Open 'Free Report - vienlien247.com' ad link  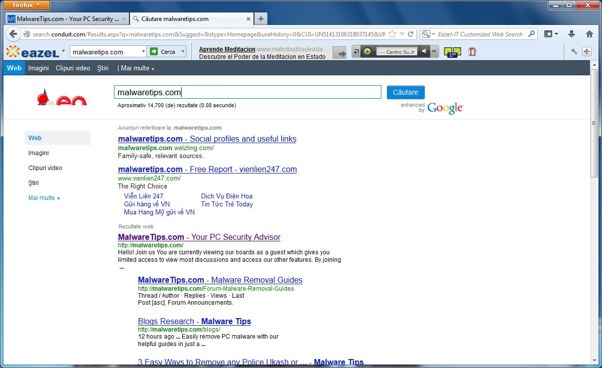coord(207,170)
